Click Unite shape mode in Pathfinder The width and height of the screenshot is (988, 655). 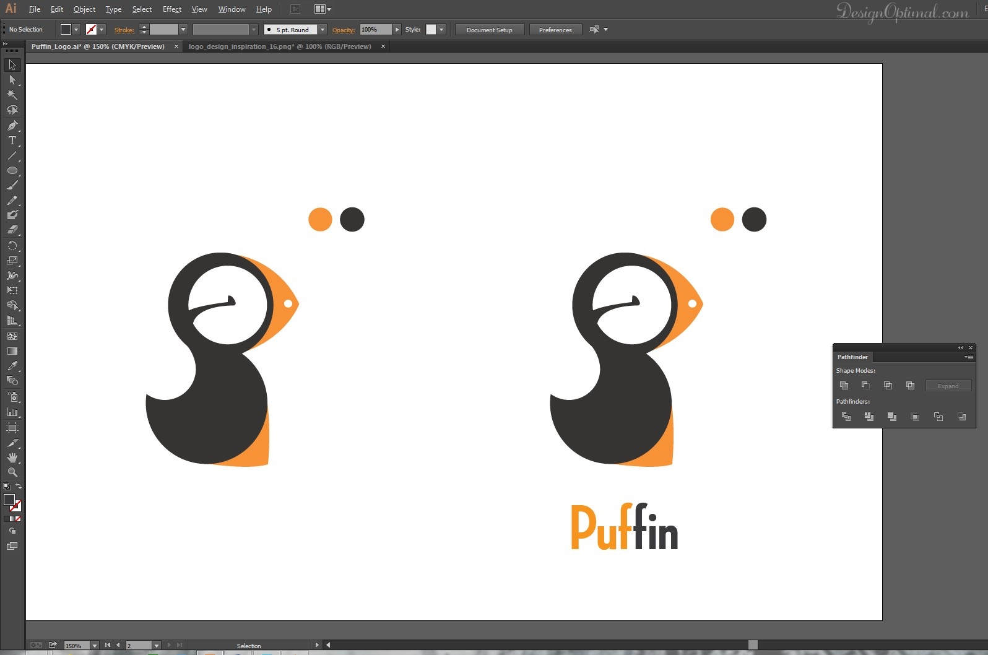(844, 386)
